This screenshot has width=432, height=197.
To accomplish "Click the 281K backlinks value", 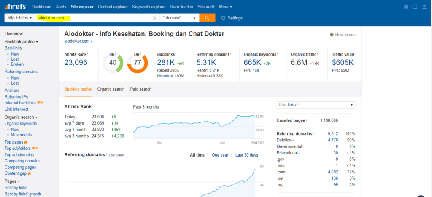I will click(166, 63).
